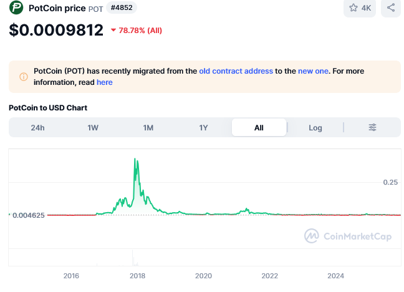Click the 2024 year axis label
404x292 pixels.
pyautogui.click(x=335, y=276)
